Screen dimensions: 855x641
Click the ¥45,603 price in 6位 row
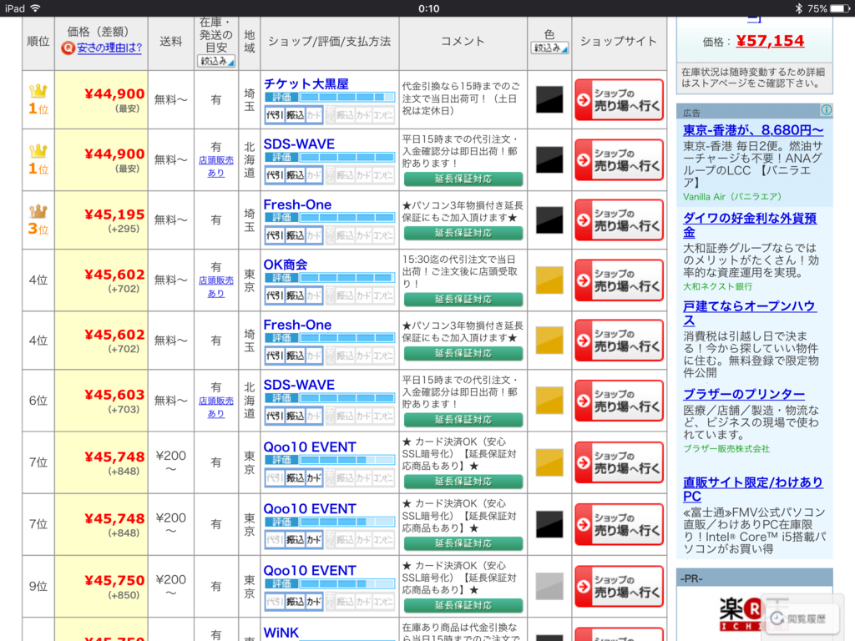[x=114, y=394]
